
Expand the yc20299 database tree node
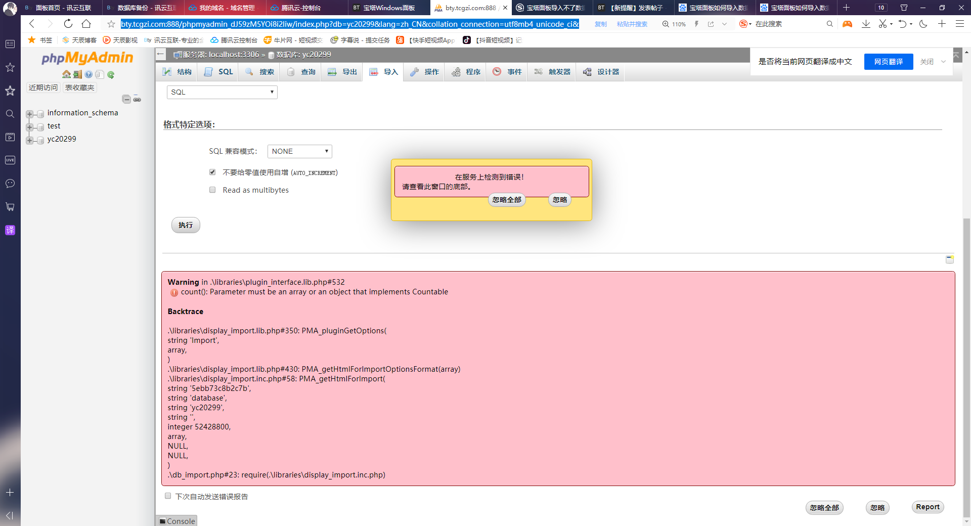(29, 140)
